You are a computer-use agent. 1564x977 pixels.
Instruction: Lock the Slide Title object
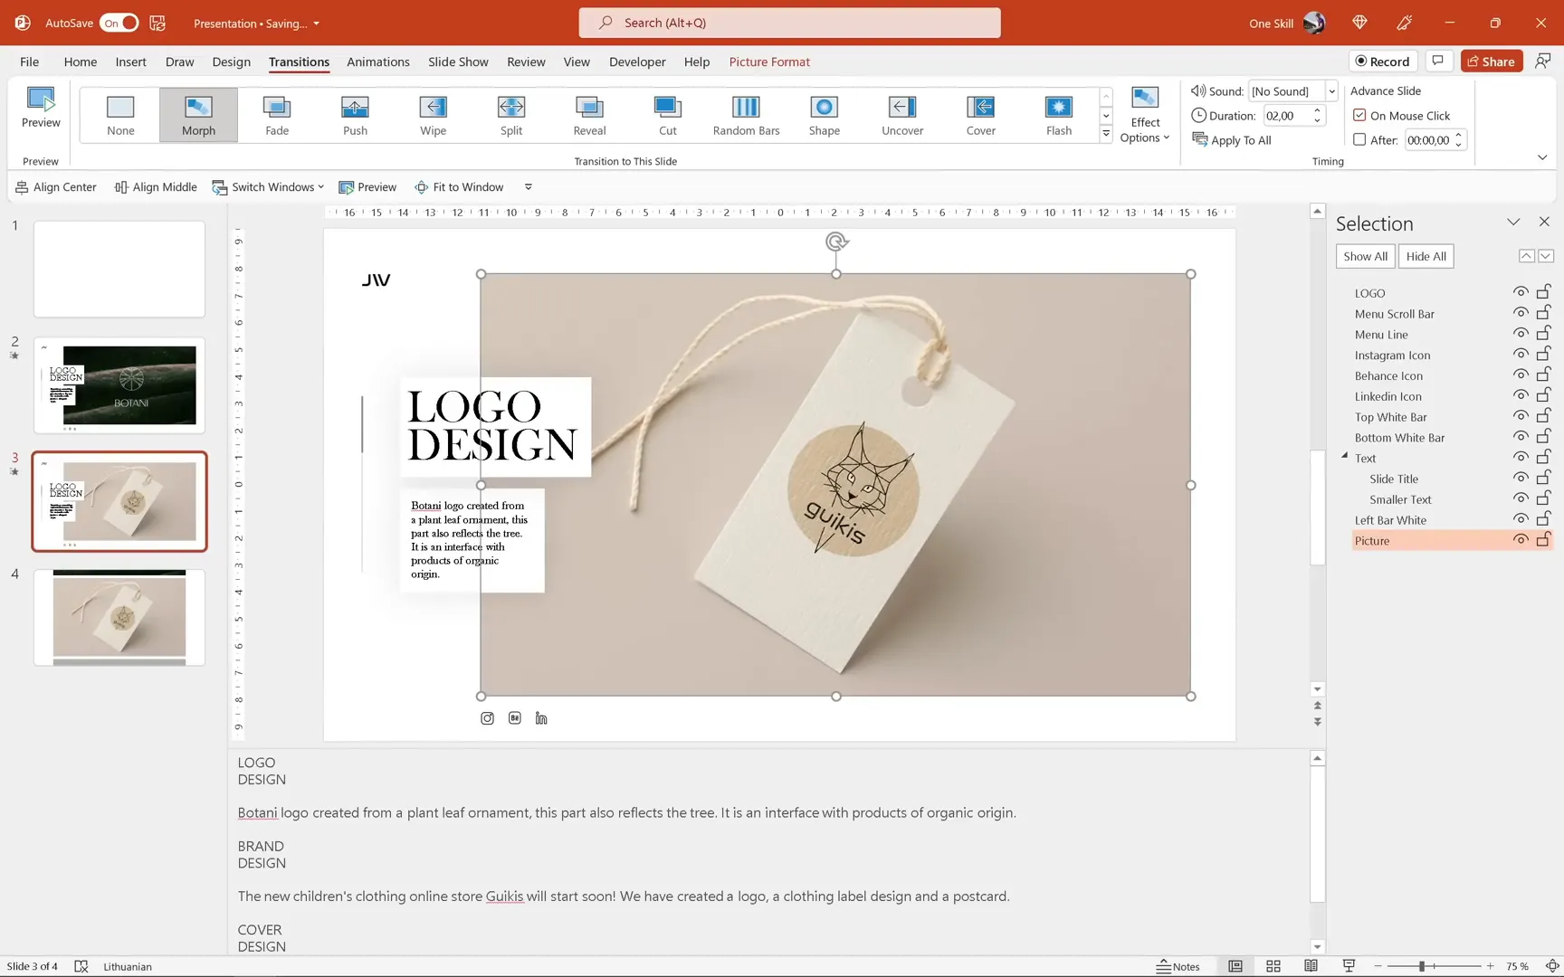(1544, 478)
